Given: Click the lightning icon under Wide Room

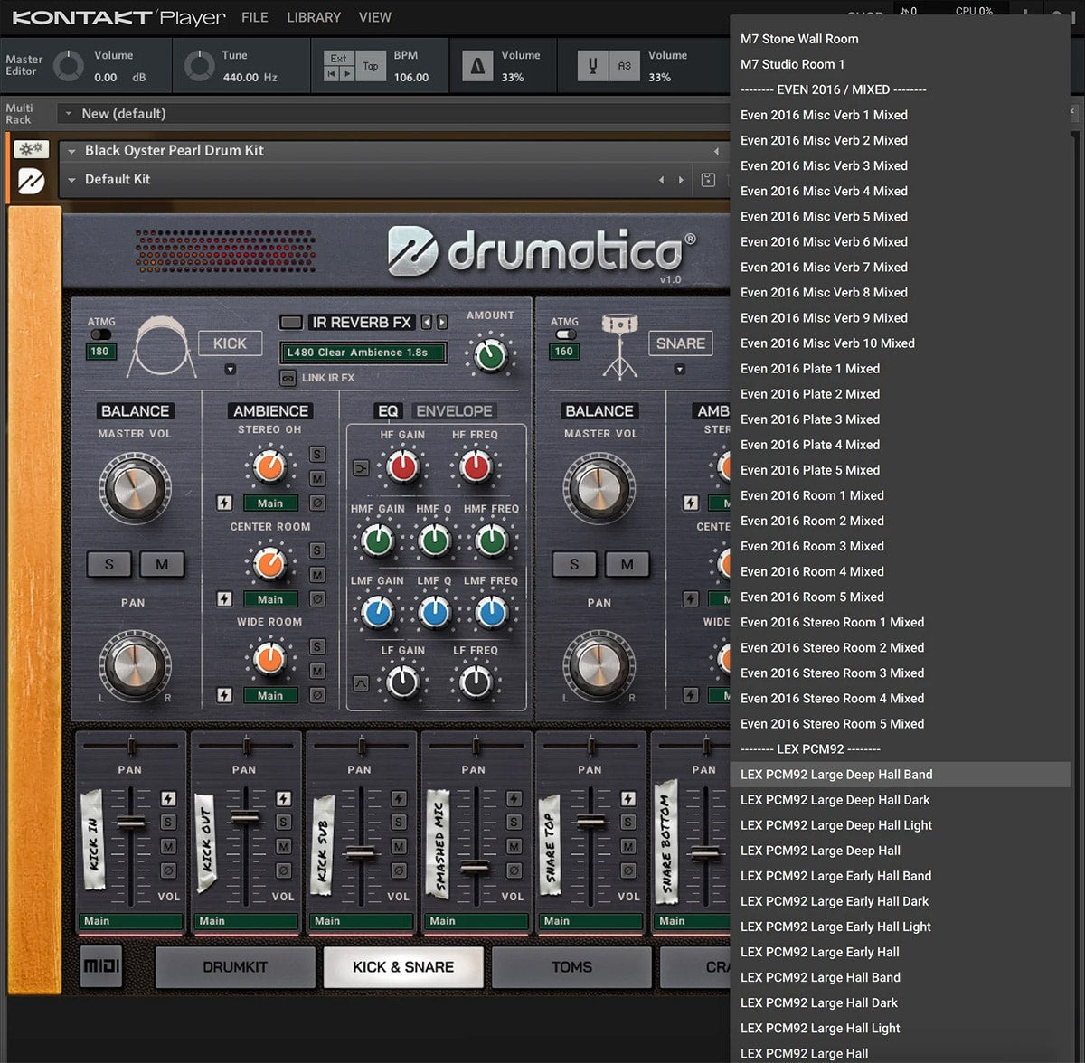Looking at the screenshot, I should point(224,695).
